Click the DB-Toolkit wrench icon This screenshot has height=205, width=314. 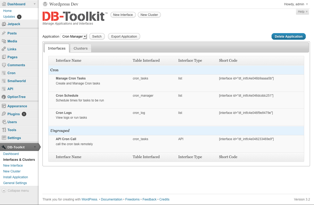click(4, 147)
